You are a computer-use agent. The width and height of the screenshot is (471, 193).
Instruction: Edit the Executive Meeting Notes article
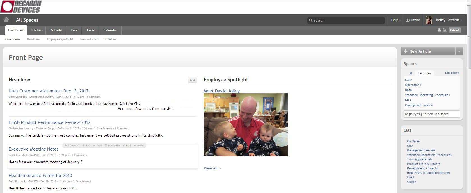127,146
